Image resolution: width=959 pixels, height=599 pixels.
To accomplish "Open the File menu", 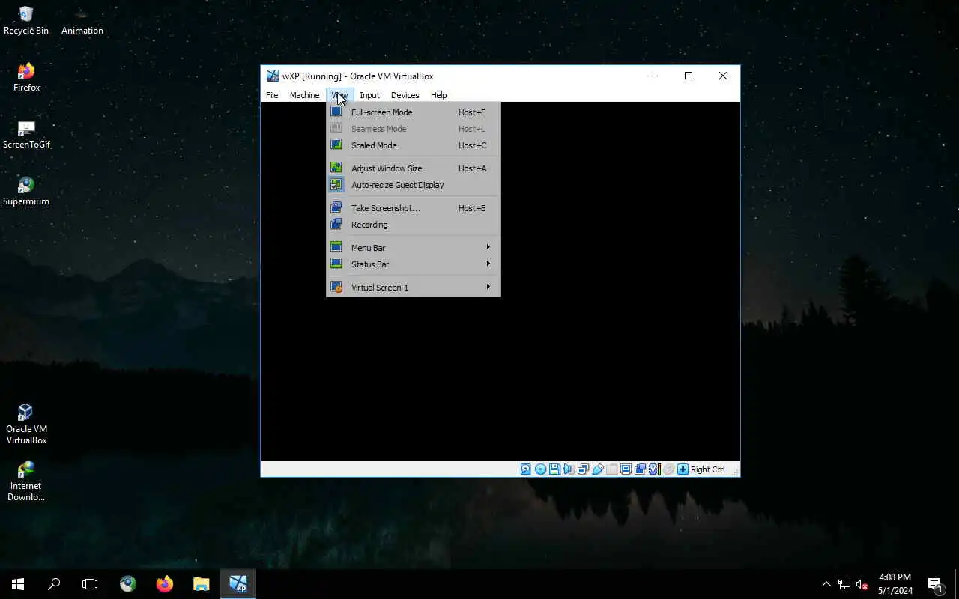I will point(272,95).
